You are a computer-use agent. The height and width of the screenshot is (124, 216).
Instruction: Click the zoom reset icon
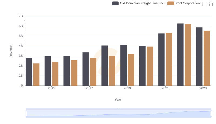211,4
